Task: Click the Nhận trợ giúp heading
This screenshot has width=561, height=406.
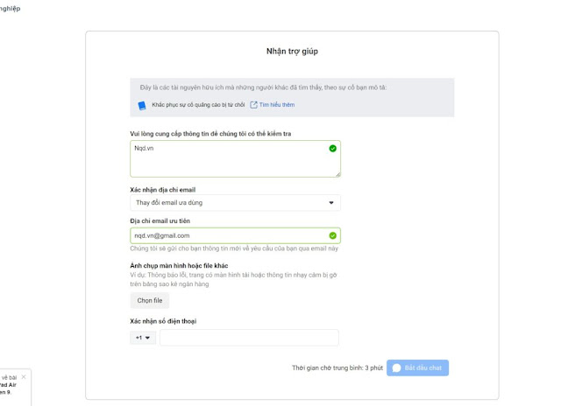Action: click(x=292, y=52)
